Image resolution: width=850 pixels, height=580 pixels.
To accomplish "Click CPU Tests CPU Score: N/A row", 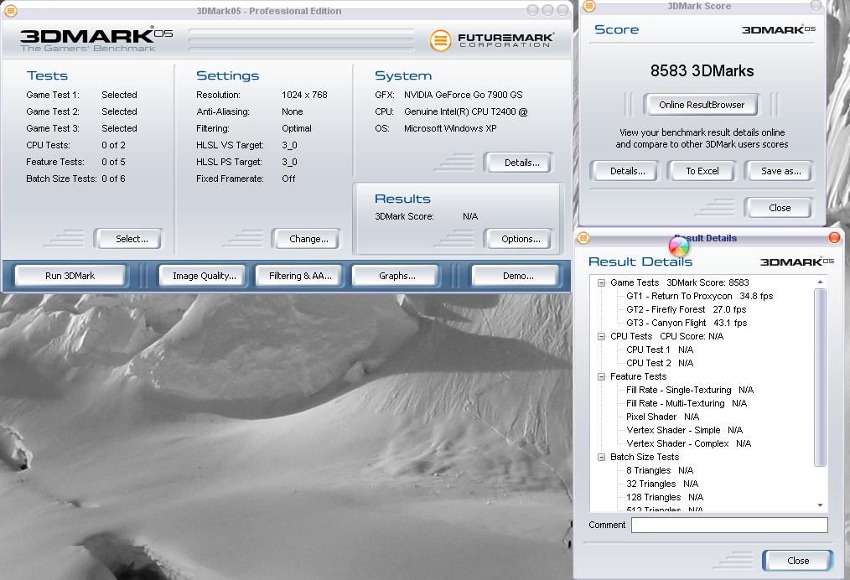I will coord(666,337).
